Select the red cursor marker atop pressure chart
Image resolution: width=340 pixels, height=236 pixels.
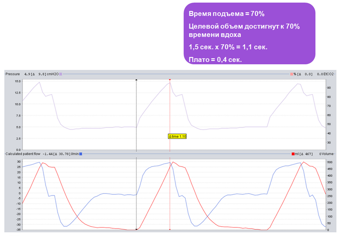(170, 80)
